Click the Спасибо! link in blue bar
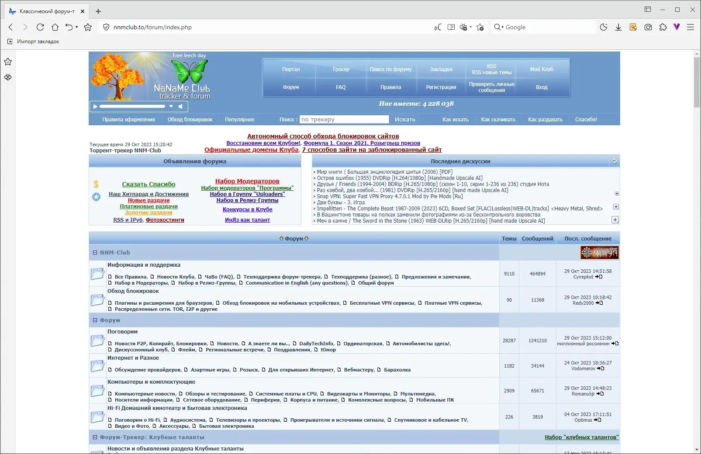Viewport: 701px width, 454px height. coord(586,120)
